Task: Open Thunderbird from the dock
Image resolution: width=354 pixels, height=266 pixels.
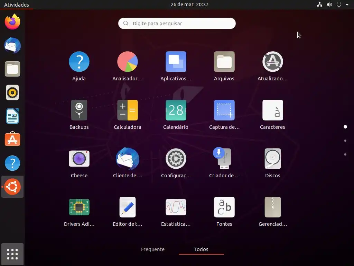Action: pyautogui.click(x=12, y=45)
